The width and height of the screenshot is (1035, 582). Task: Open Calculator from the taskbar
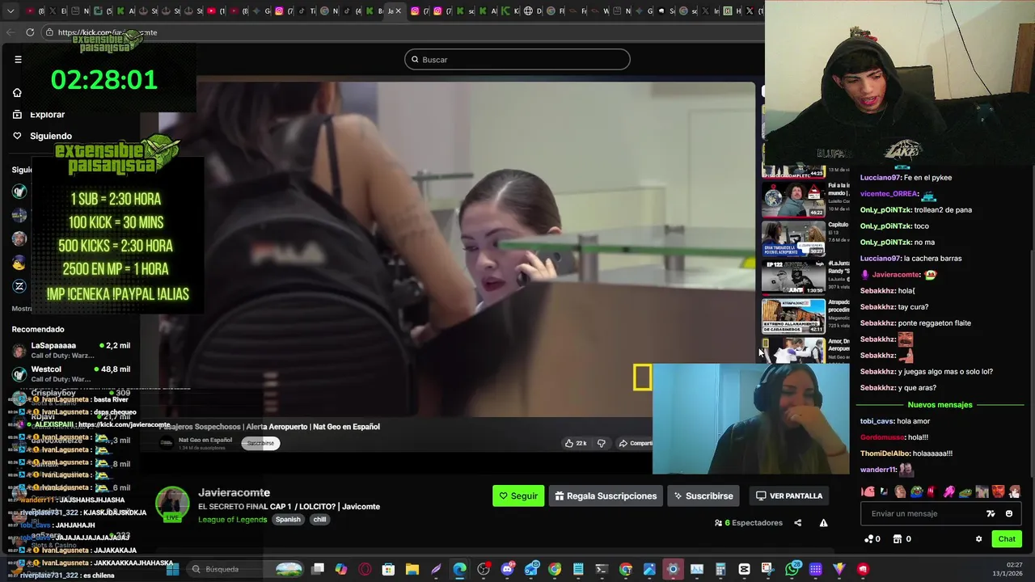[x=720, y=569]
